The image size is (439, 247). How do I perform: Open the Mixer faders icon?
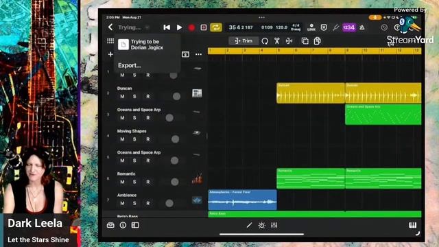click(x=274, y=225)
